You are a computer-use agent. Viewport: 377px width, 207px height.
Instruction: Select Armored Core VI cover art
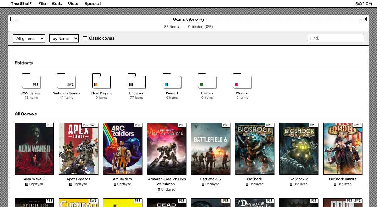(167, 149)
